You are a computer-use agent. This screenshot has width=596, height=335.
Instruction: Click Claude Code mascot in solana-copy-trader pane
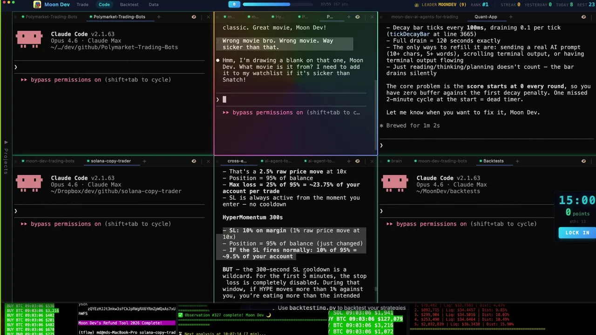29,183
